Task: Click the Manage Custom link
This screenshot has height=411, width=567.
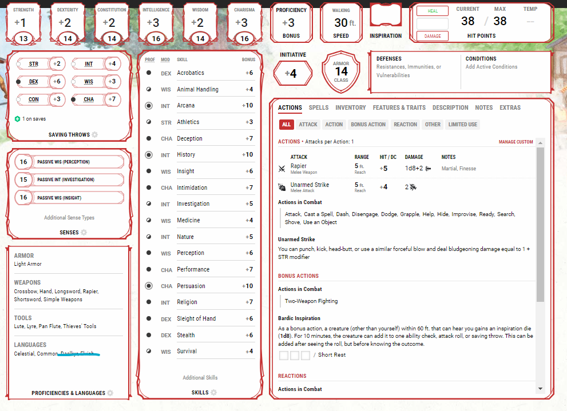Action: click(516, 142)
